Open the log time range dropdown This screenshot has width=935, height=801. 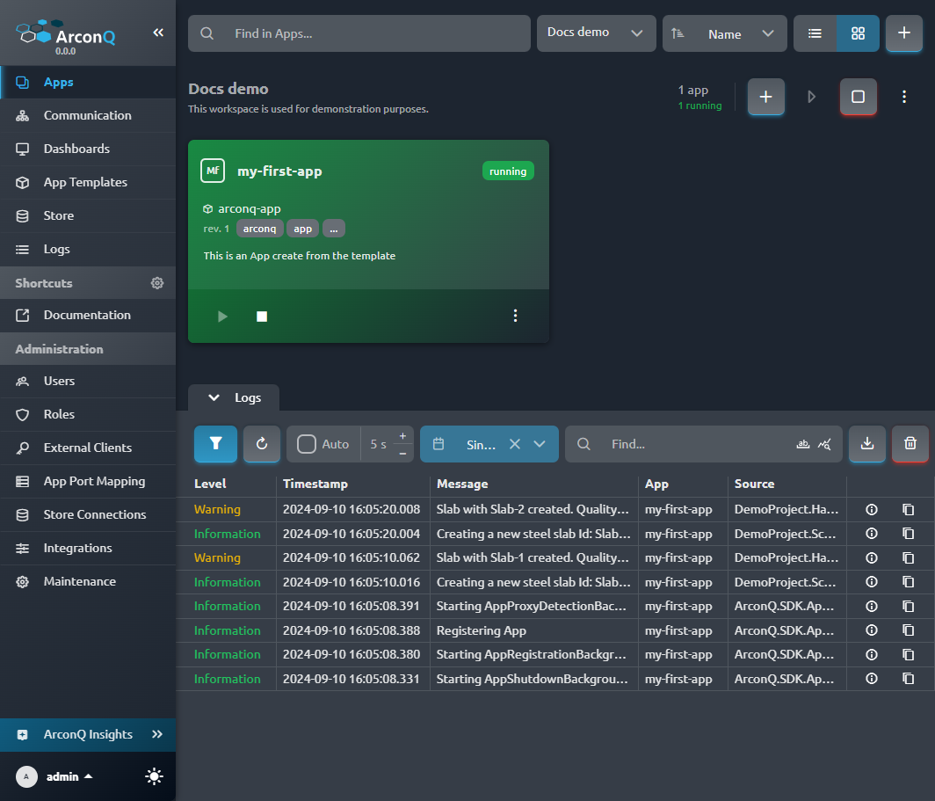tap(540, 444)
